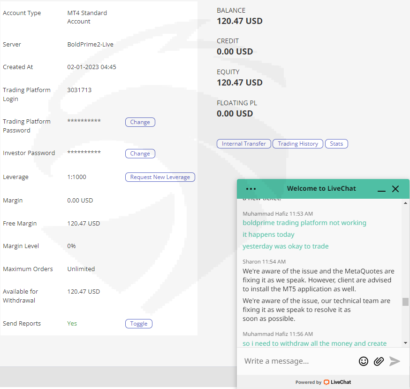Screen dimensions: 410x389
Task: Click the chat scrollbar thumb
Action: (x=405, y=302)
